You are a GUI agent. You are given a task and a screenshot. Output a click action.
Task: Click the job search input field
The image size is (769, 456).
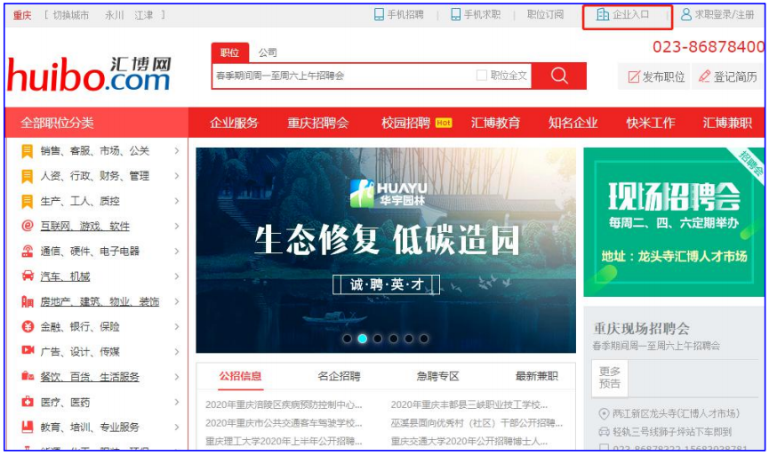click(x=342, y=76)
